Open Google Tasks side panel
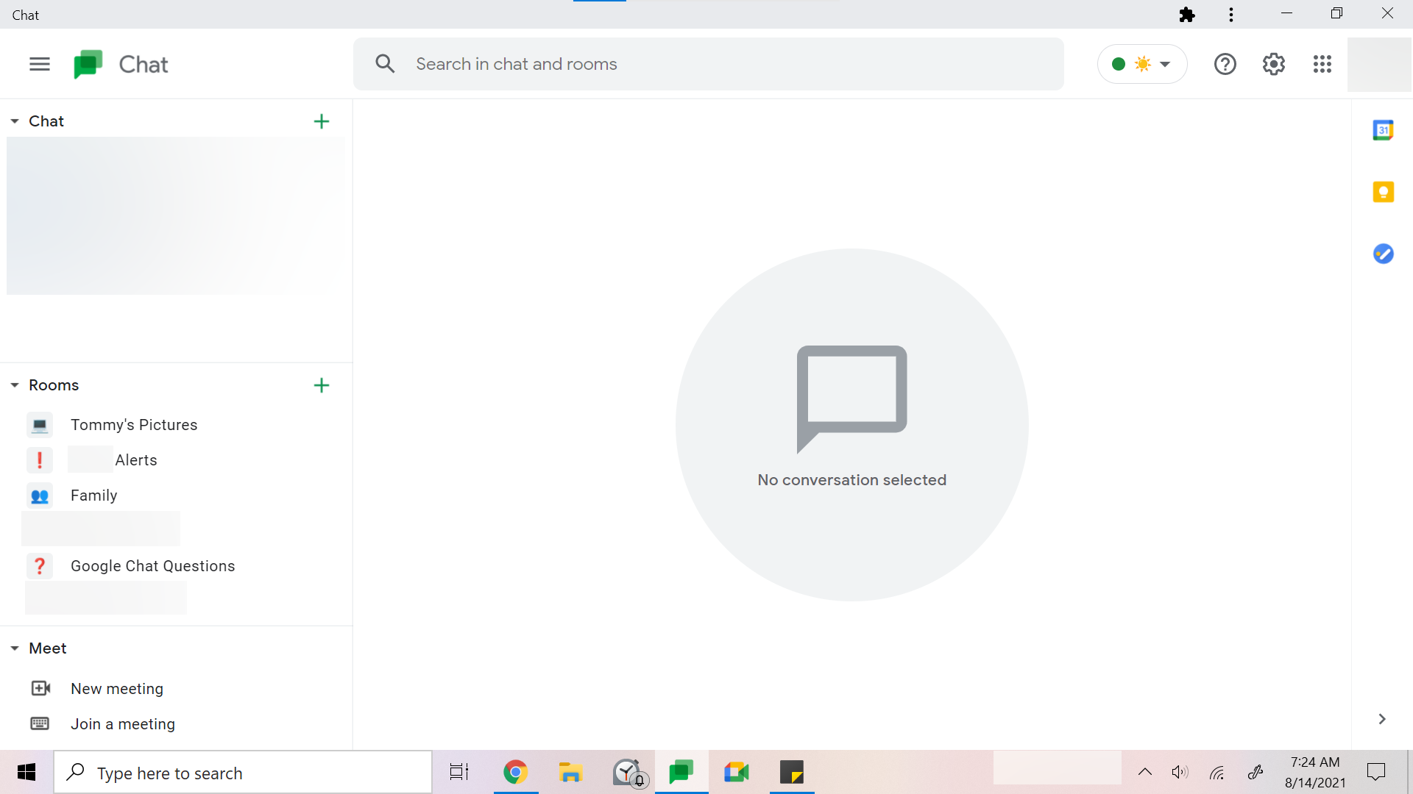Viewport: 1413px width, 794px height. pyautogui.click(x=1383, y=254)
